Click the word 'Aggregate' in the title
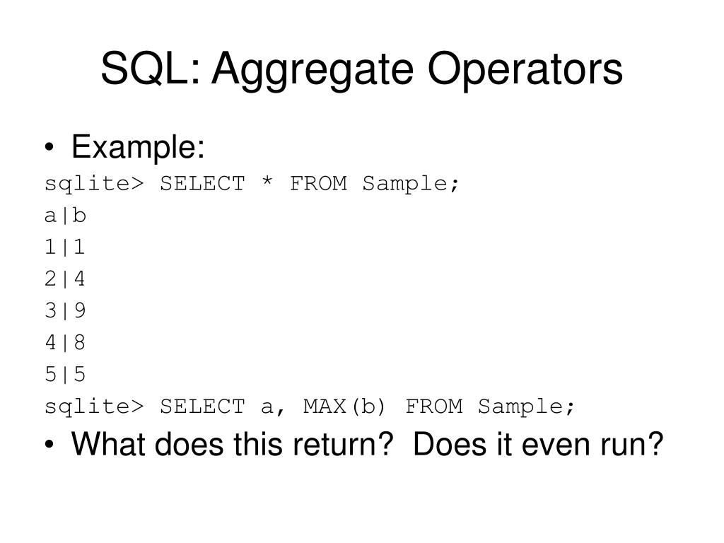This screenshot has width=724, height=543. pyautogui.click(x=313, y=70)
